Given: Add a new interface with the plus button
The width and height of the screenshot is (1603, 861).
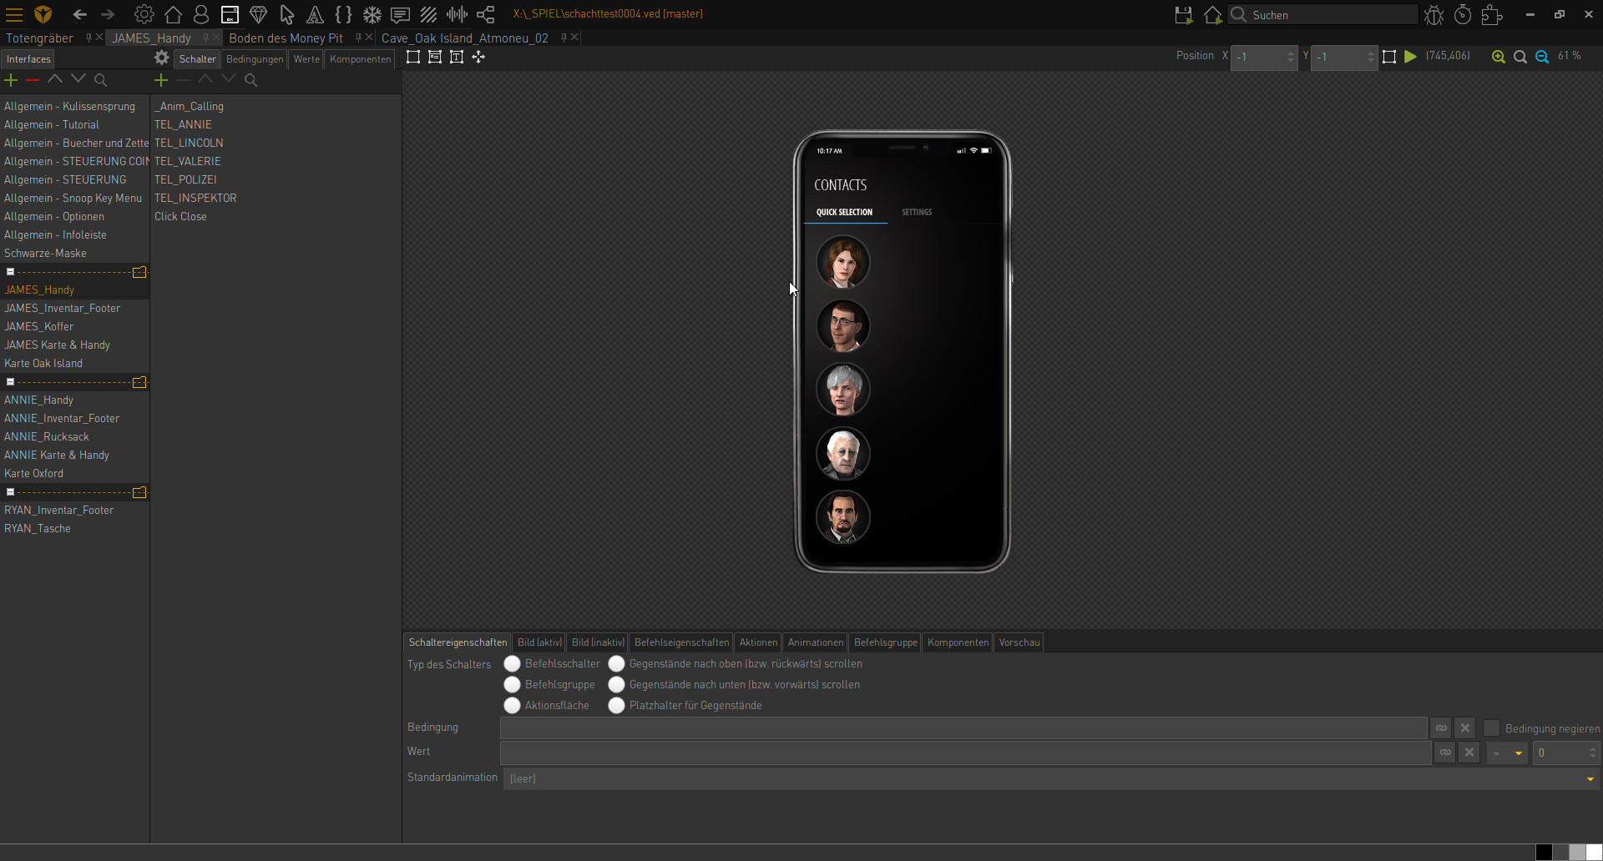Looking at the screenshot, I should [11, 80].
